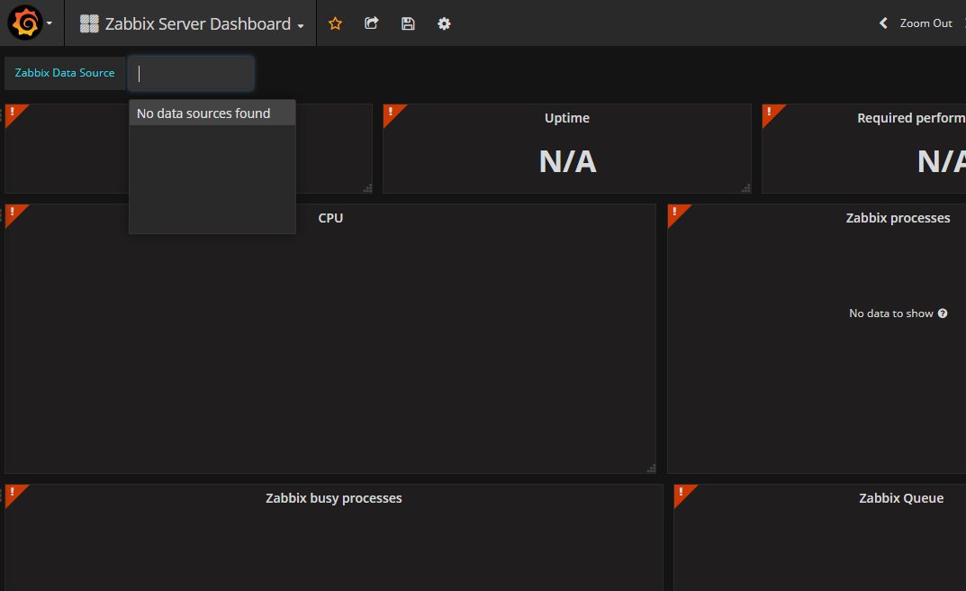Open the share dashboard icon

click(x=371, y=23)
